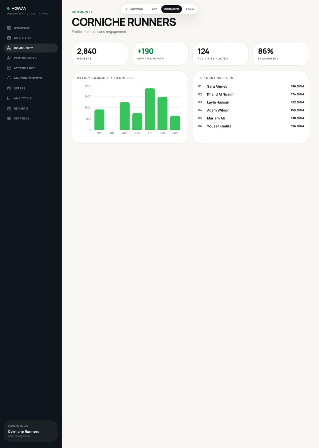Click the Monday bar in the chart
The image size is (319, 448).
coord(99,119)
